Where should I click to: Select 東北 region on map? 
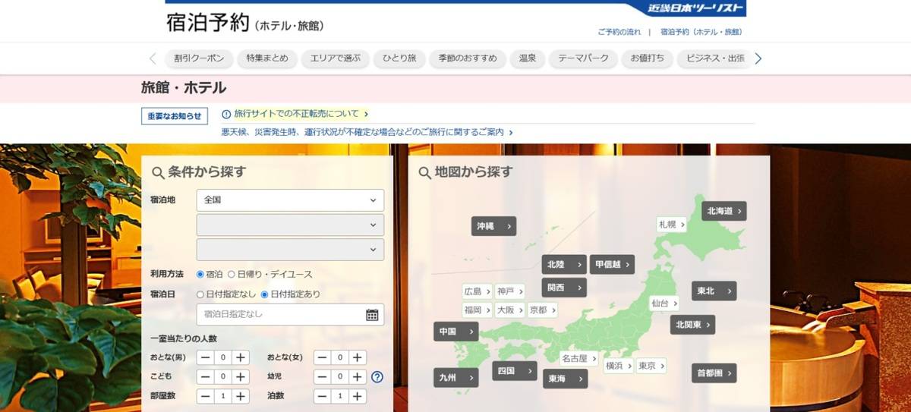coord(714,291)
